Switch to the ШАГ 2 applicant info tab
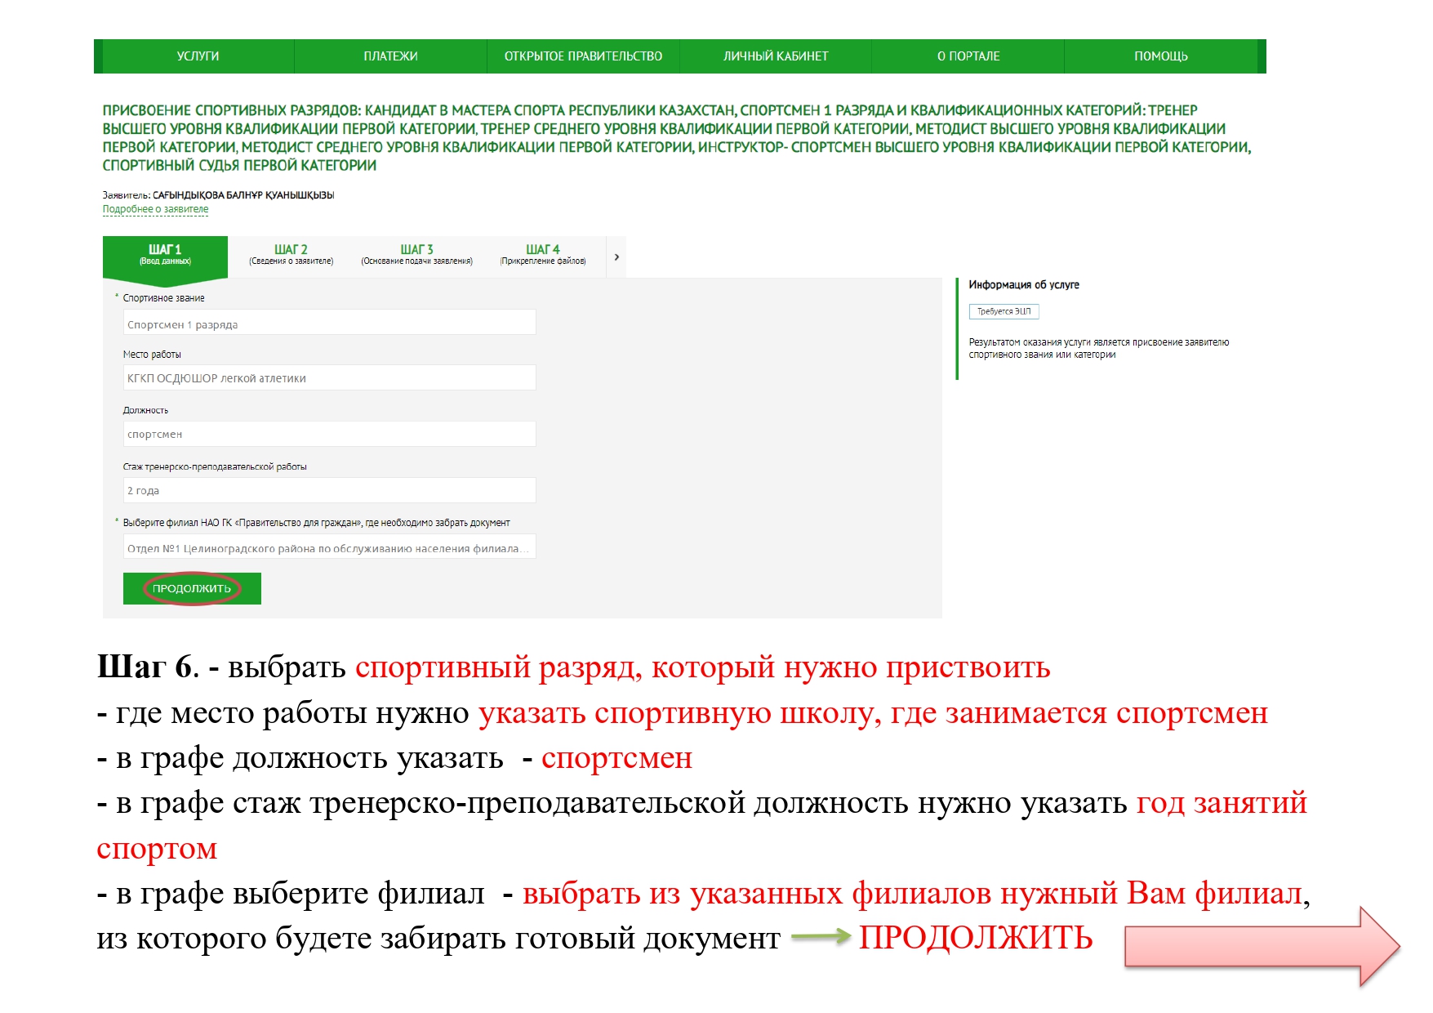 291,255
